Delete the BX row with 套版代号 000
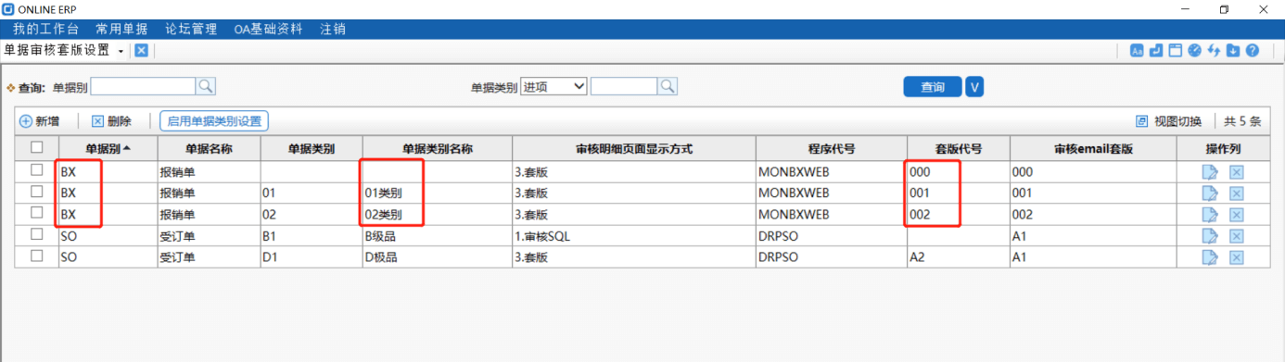Viewport: 1285px width, 362px height. [1236, 172]
